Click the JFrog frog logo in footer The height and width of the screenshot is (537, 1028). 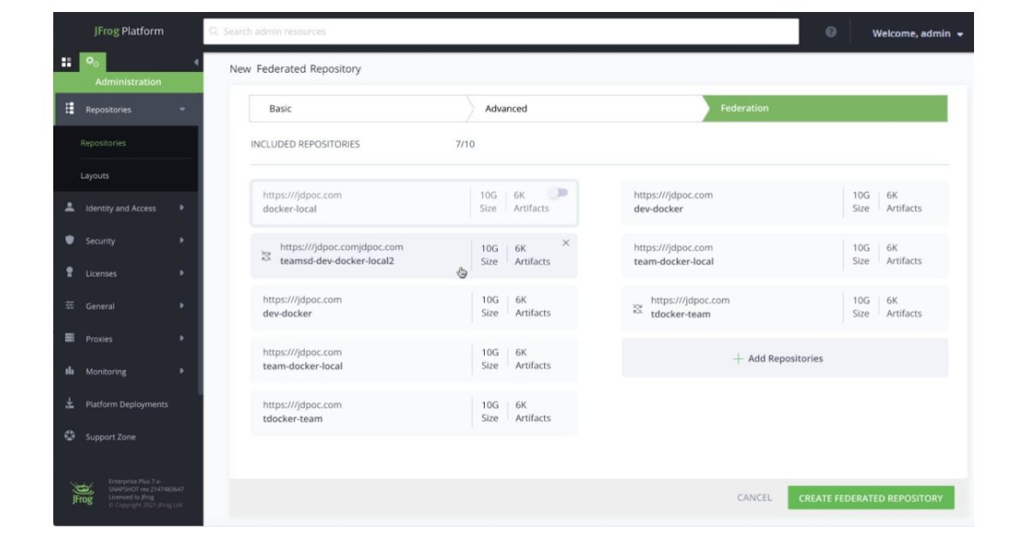click(x=82, y=492)
